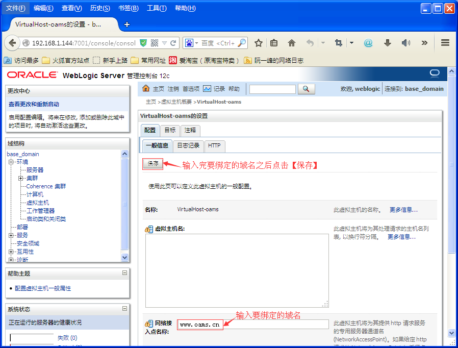Click the speaker volume toolbar icon
Screen dimensions: 458x348
(x=405, y=43)
